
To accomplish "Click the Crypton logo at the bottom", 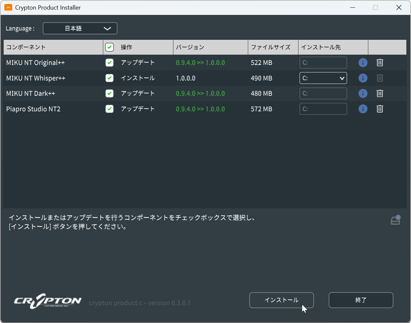I will tap(48, 301).
